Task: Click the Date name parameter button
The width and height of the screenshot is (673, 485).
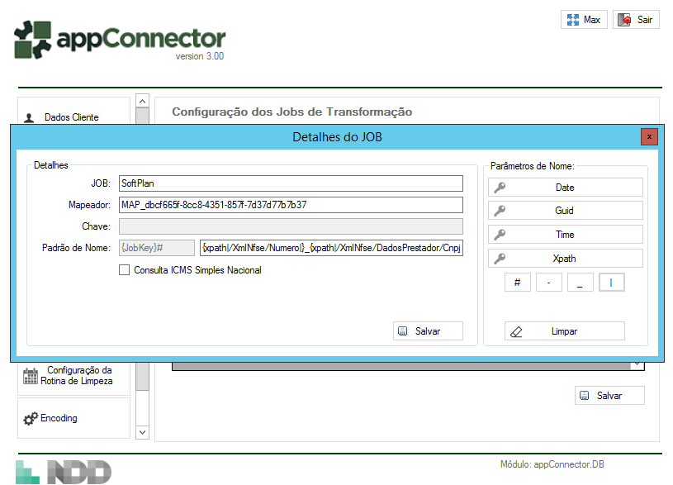Action: (x=565, y=188)
